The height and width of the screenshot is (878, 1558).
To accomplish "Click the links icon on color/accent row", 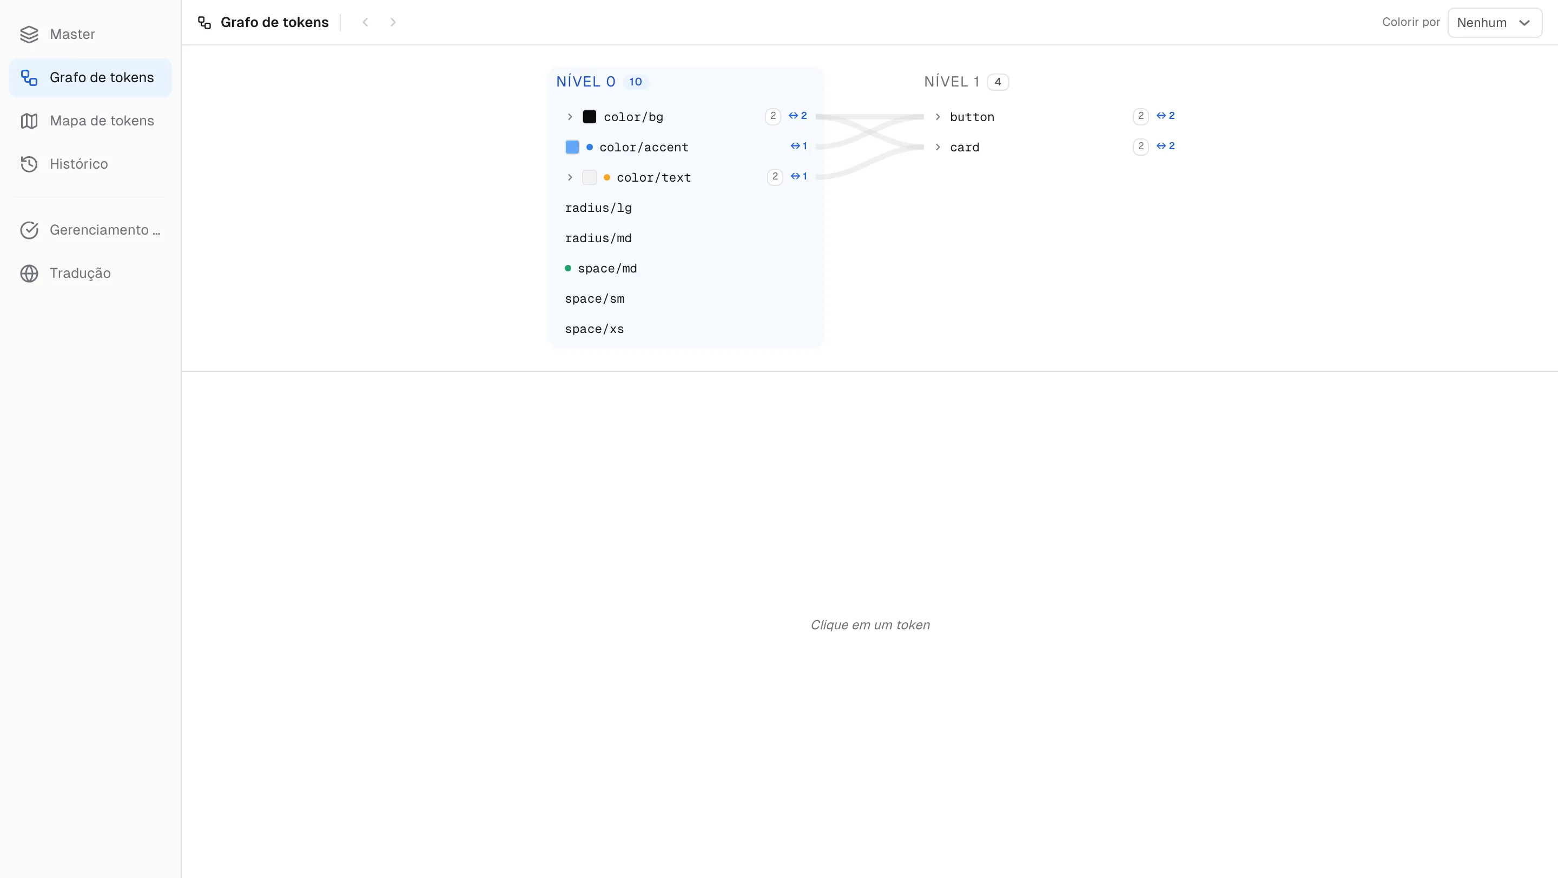I will [x=798, y=146].
